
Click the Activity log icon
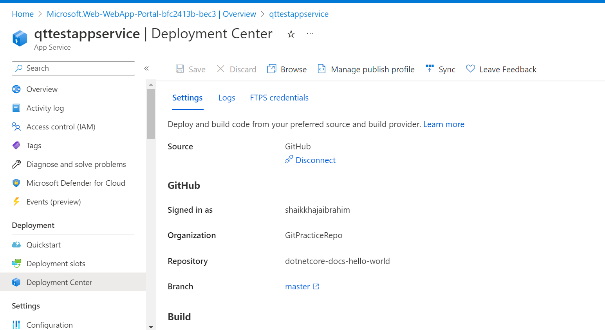16,108
